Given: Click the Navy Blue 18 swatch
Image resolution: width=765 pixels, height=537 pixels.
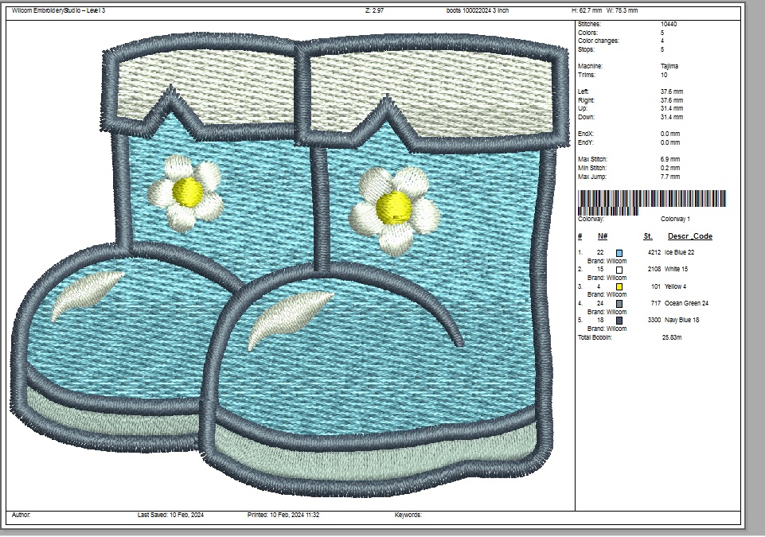Looking at the screenshot, I should click(x=619, y=321).
